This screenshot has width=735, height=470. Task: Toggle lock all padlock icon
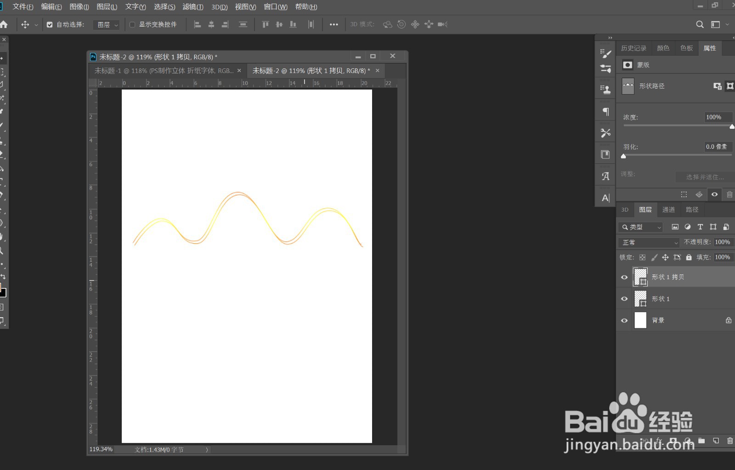coord(689,257)
